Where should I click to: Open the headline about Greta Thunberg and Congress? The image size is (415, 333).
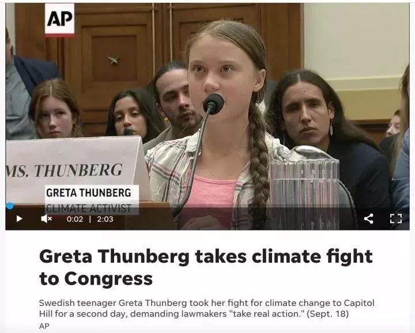point(206,267)
